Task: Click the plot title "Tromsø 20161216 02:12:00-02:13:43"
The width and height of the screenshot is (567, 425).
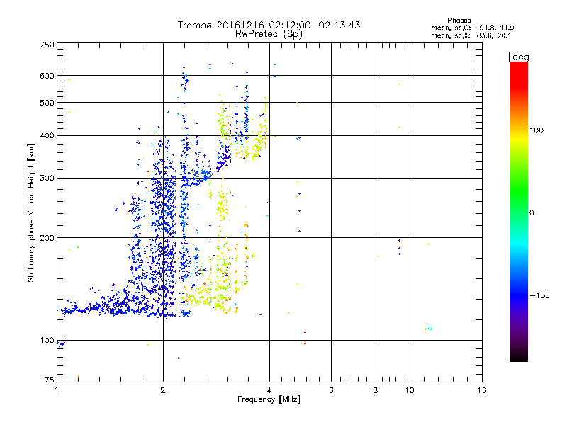Action: [269, 25]
